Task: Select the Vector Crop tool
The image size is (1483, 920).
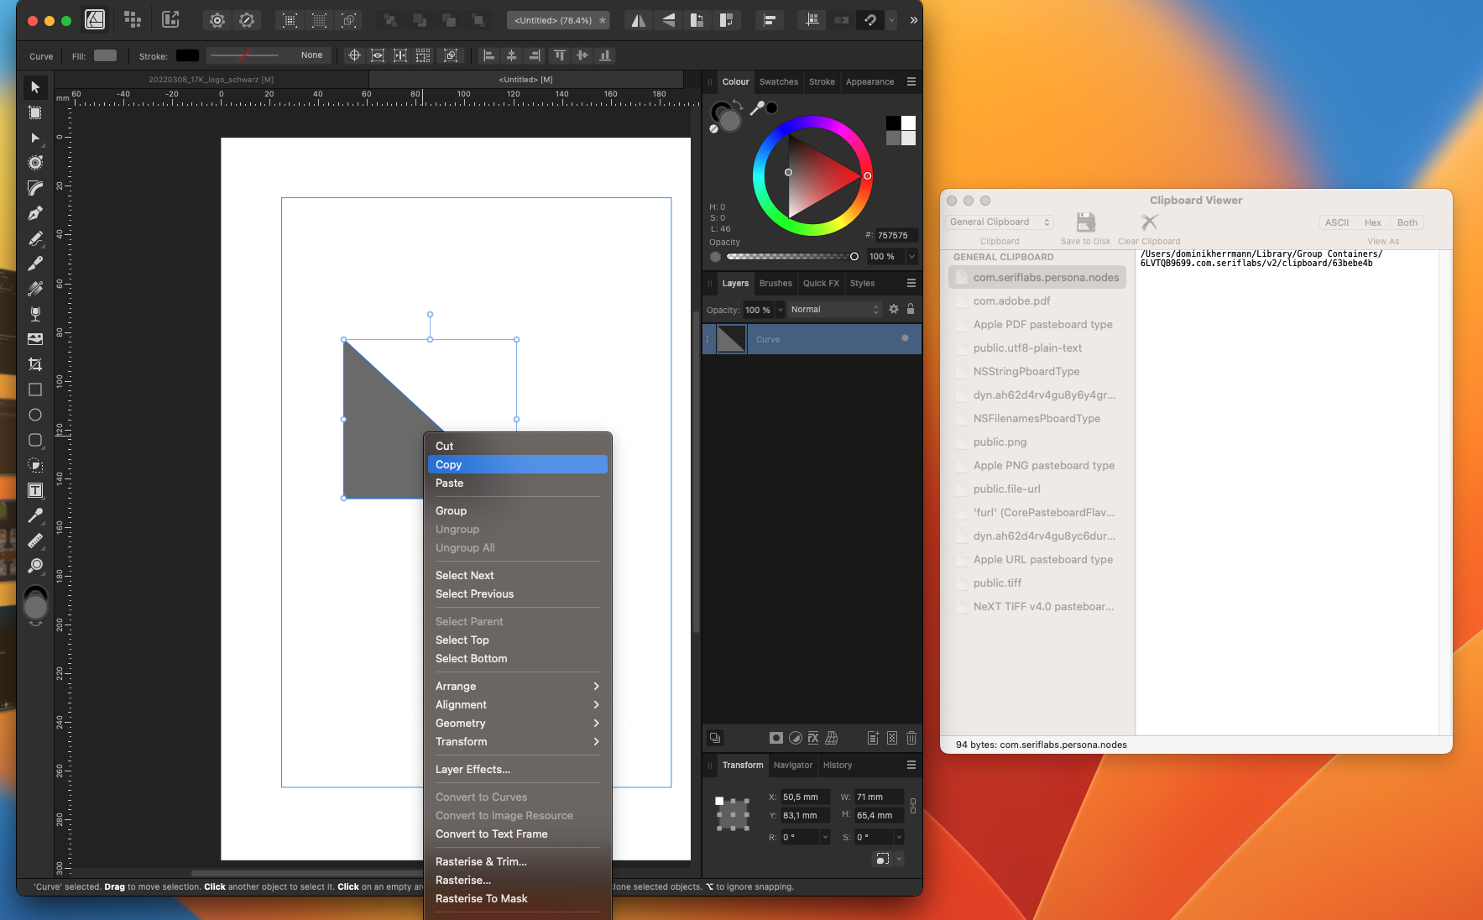Action: coord(35,364)
